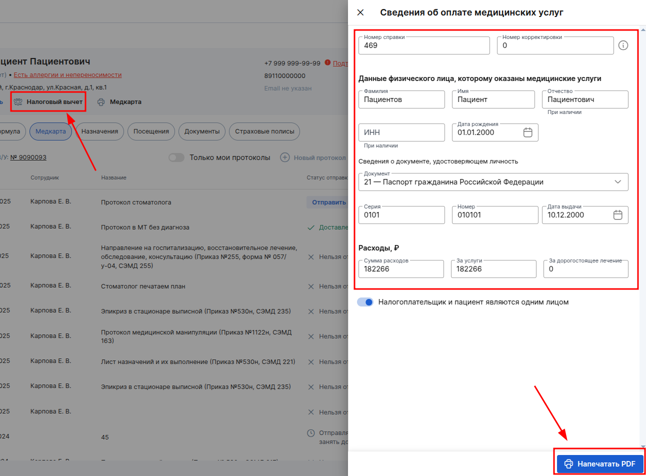The width and height of the screenshot is (646, 476).
Task: Click the printer icon next to Медкарта
Action: pyautogui.click(x=101, y=102)
